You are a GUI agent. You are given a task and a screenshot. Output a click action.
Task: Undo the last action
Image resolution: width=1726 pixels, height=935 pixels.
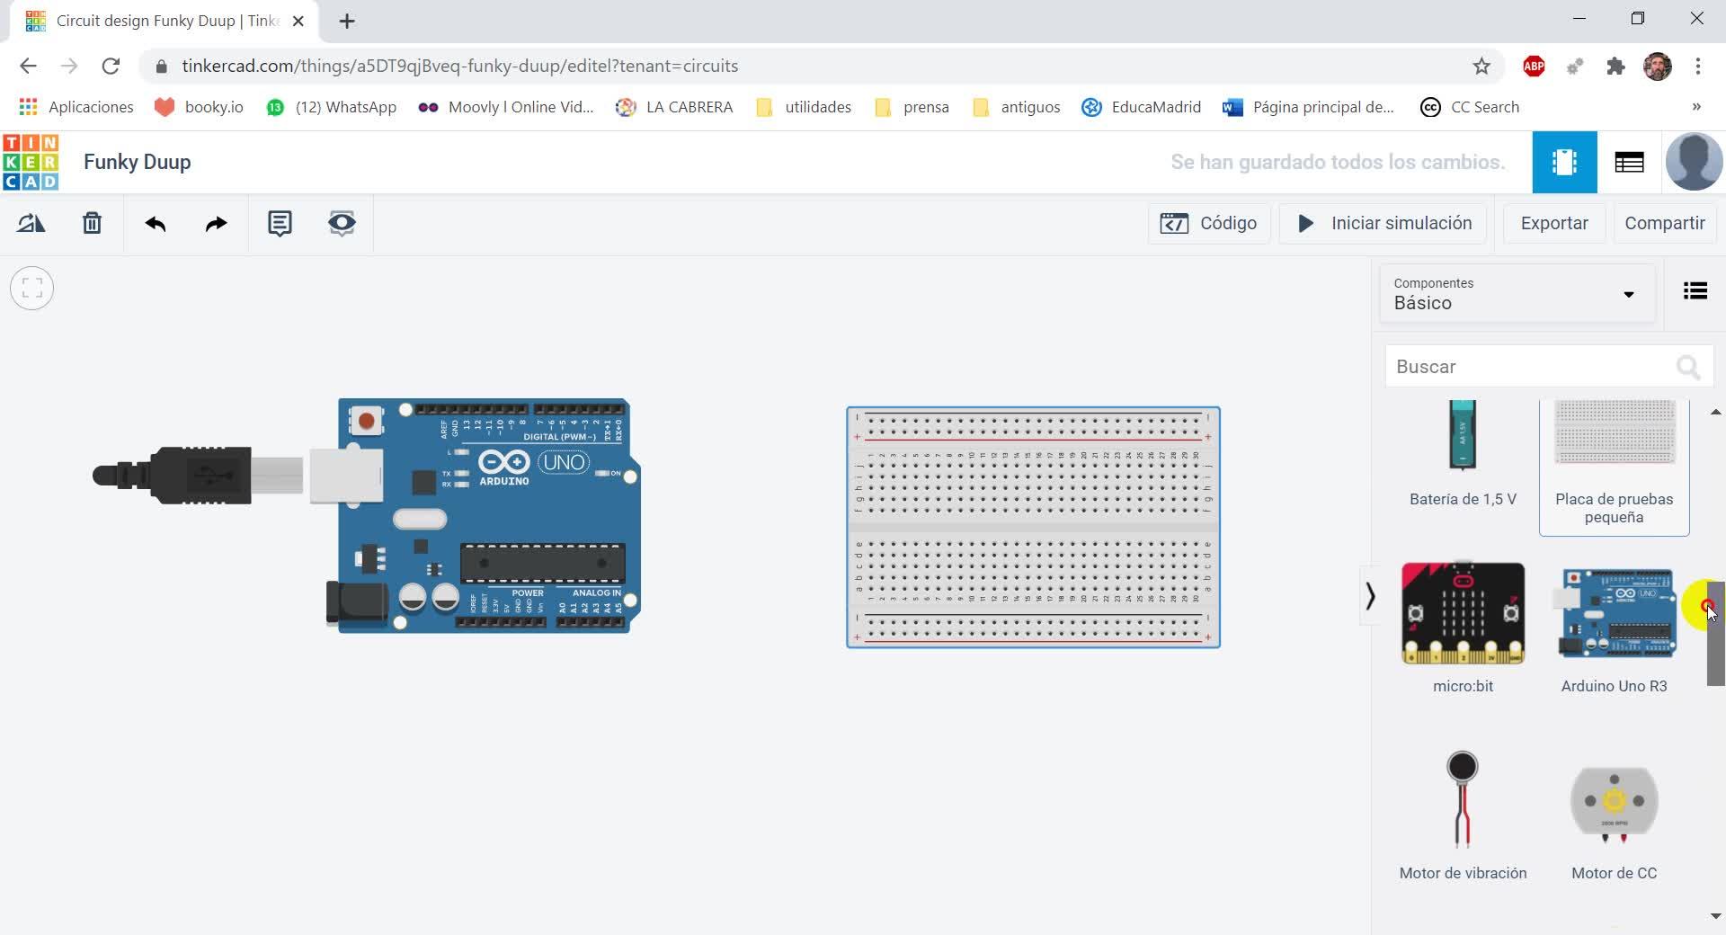click(x=156, y=223)
